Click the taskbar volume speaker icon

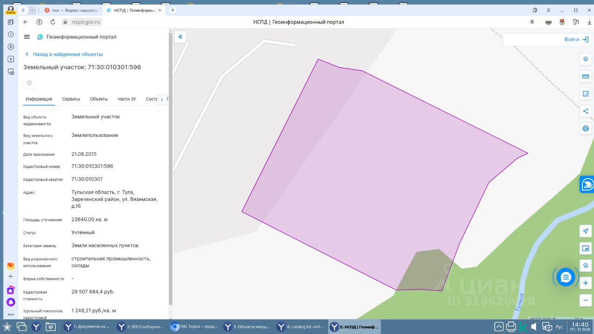(534, 327)
